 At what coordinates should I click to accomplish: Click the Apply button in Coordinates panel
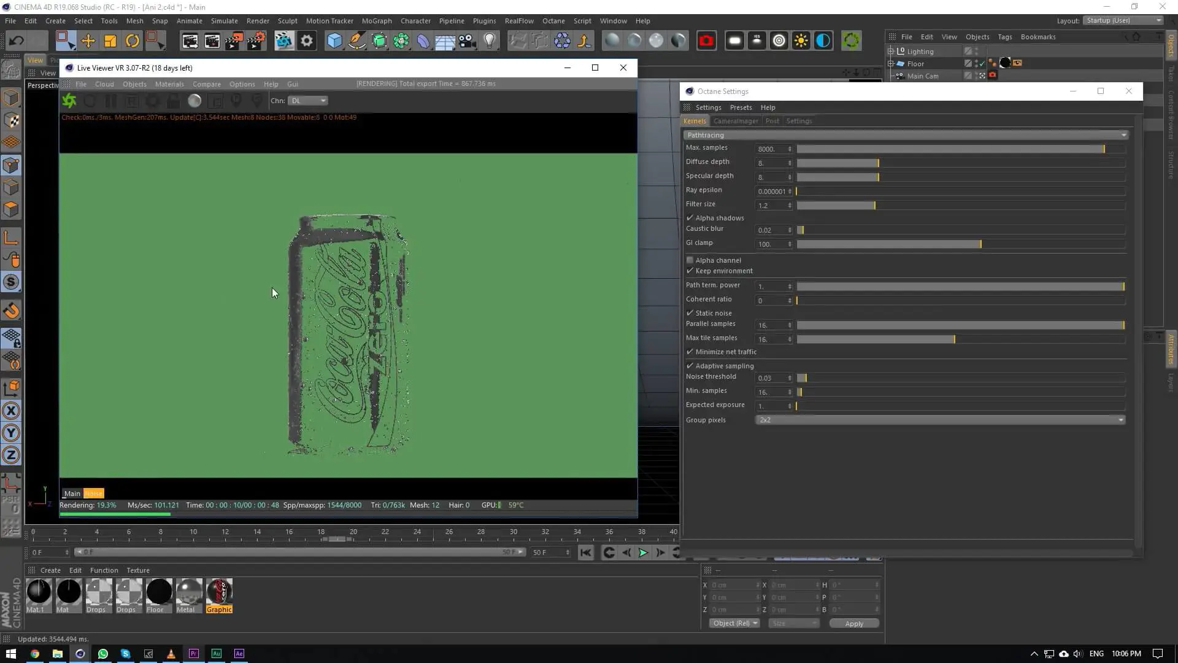pyautogui.click(x=854, y=623)
